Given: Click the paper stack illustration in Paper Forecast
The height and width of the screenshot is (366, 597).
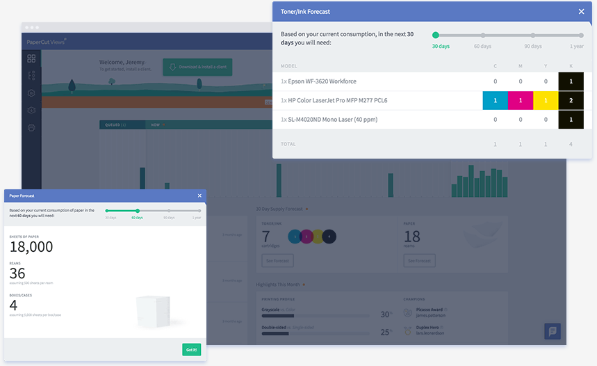Looking at the screenshot, I should point(154,312).
